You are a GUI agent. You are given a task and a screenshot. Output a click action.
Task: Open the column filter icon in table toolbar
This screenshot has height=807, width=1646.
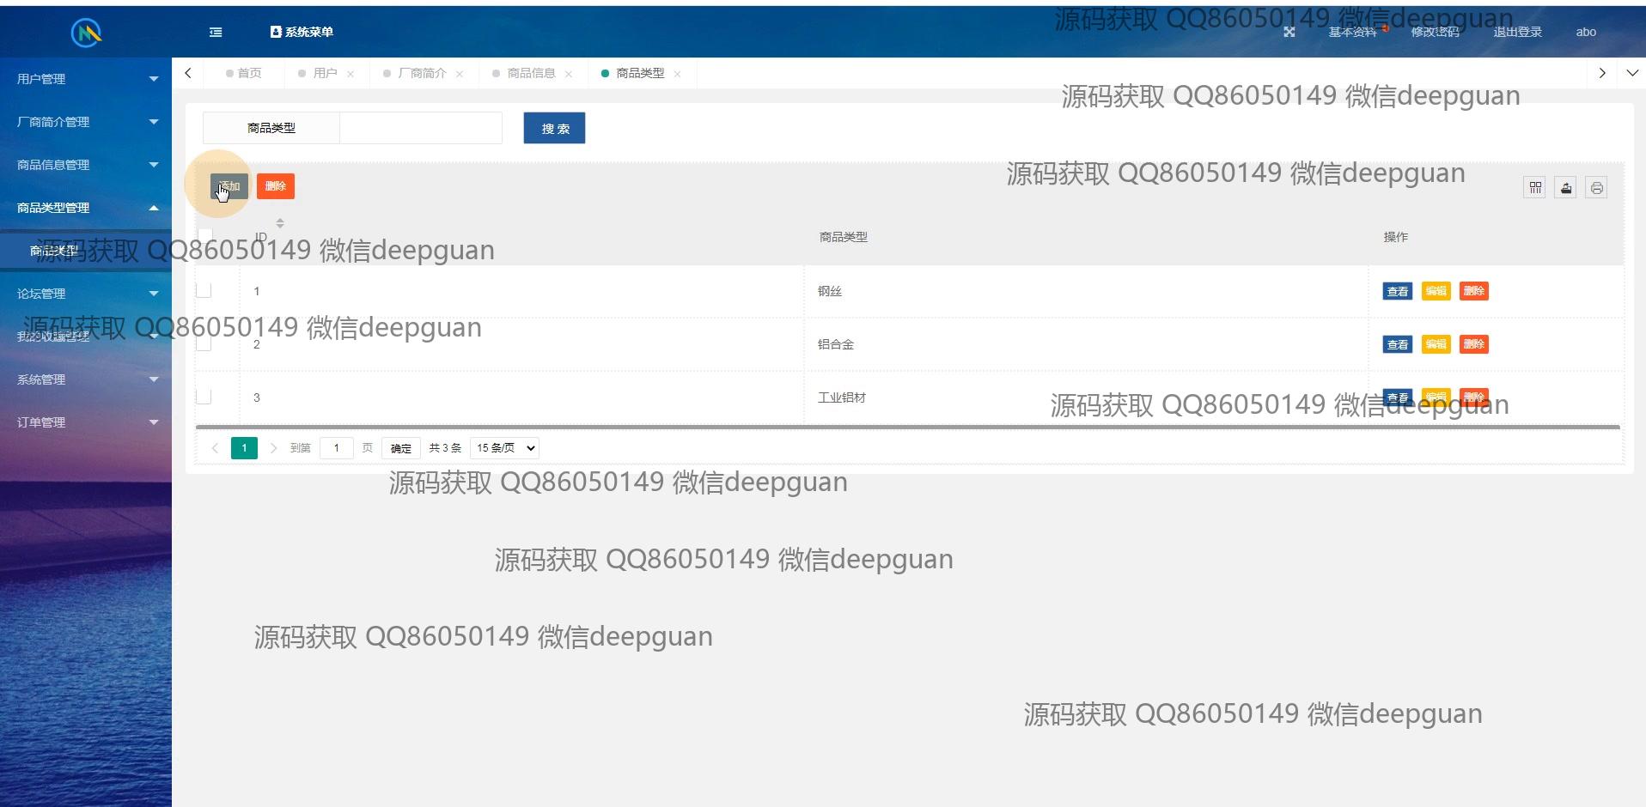point(1535,187)
